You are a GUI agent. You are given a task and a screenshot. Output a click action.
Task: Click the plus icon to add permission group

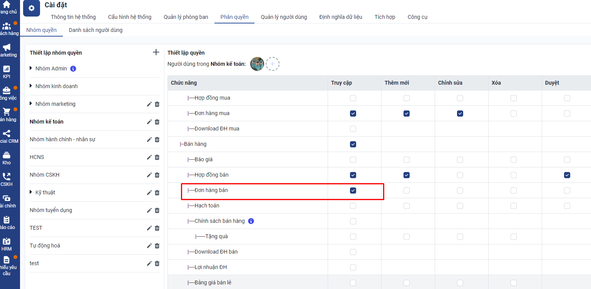click(x=156, y=52)
